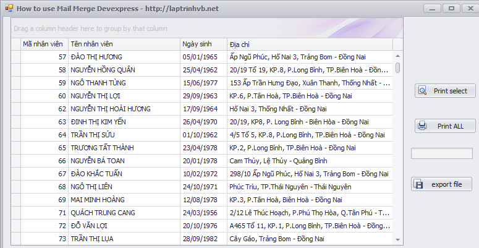Select the cell 'NGÔ THANH TÙNG'
479x248 pixels.
click(124, 83)
